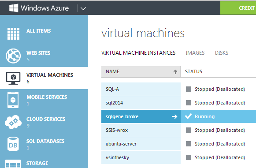Image resolution: width=256 pixels, height=168 pixels.
Task: Open WEB SITES section
Action: click(x=38, y=53)
